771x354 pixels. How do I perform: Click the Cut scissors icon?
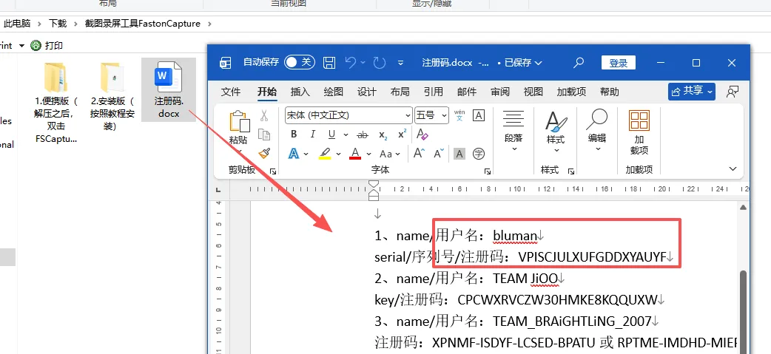pyautogui.click(x=264, y=116)
